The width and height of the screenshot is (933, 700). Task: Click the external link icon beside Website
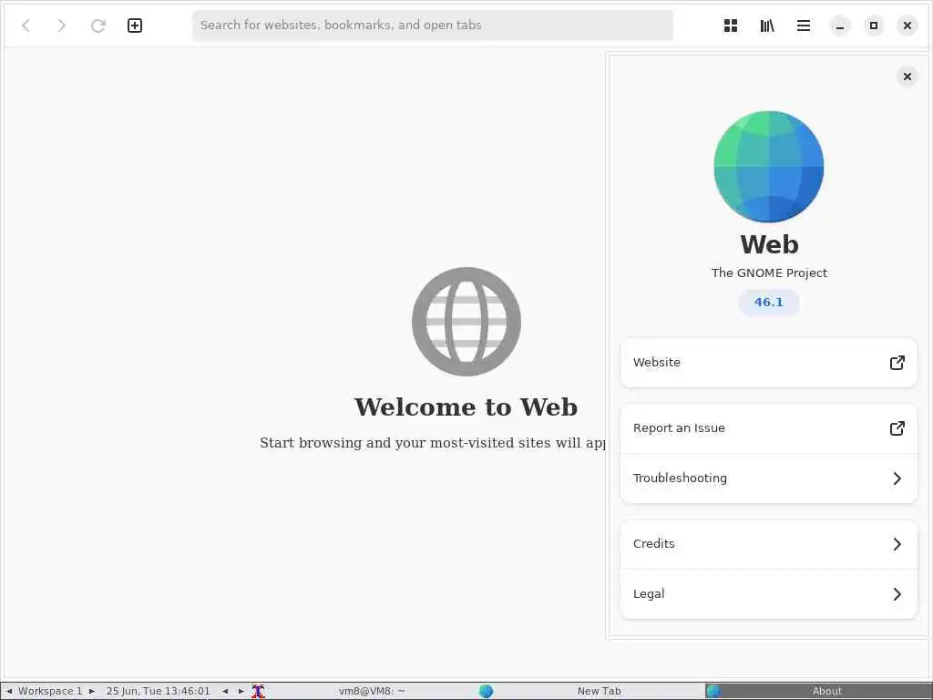pos(897,363)
